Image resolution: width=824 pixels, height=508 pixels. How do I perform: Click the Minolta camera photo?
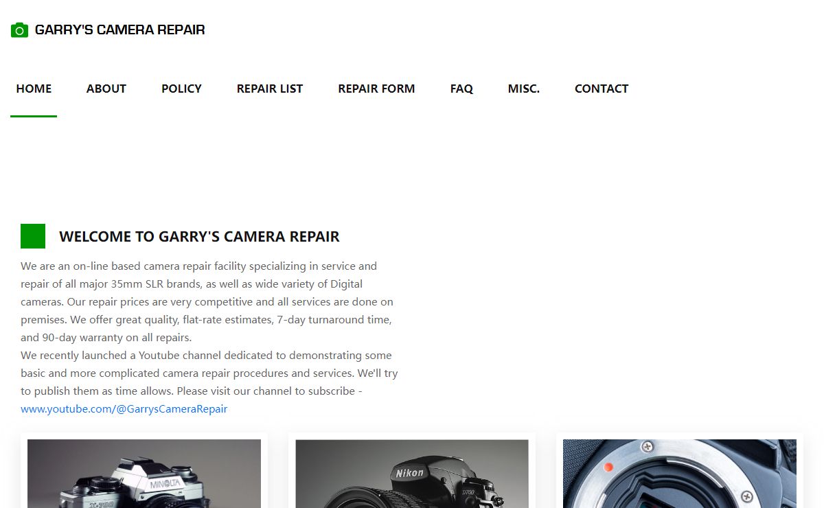coord(144,474)
